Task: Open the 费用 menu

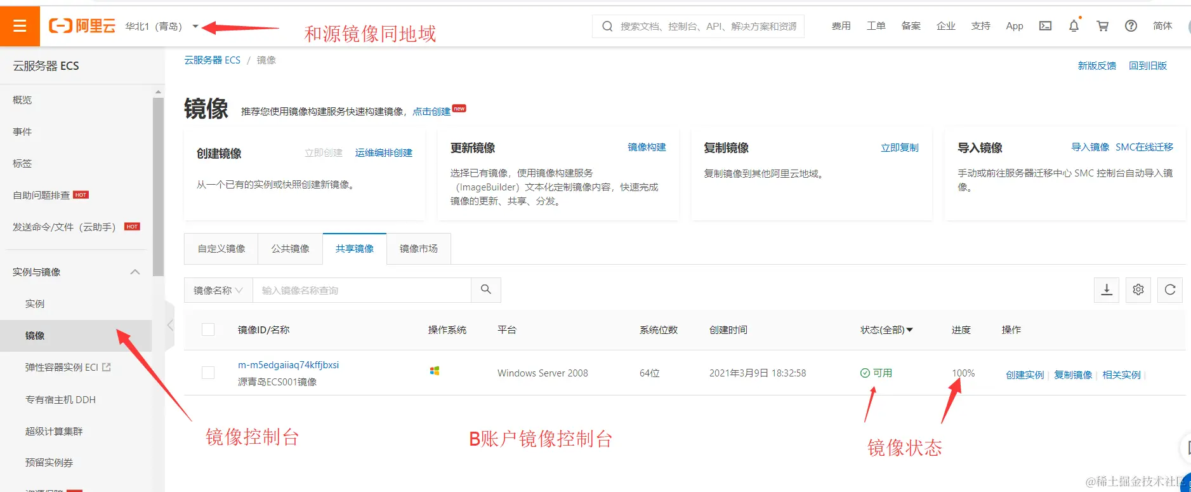Action: [841, 26]
